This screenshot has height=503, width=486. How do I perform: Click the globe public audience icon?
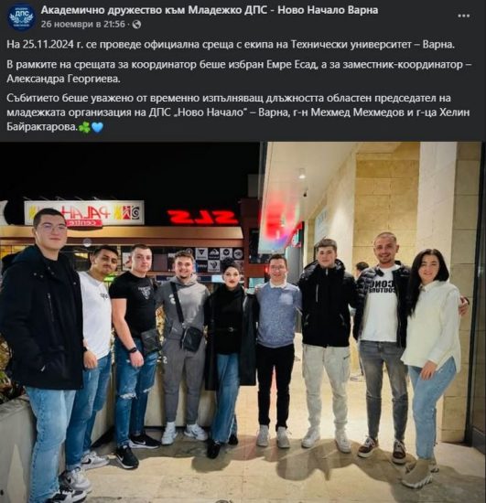click(x=136, y=25)
